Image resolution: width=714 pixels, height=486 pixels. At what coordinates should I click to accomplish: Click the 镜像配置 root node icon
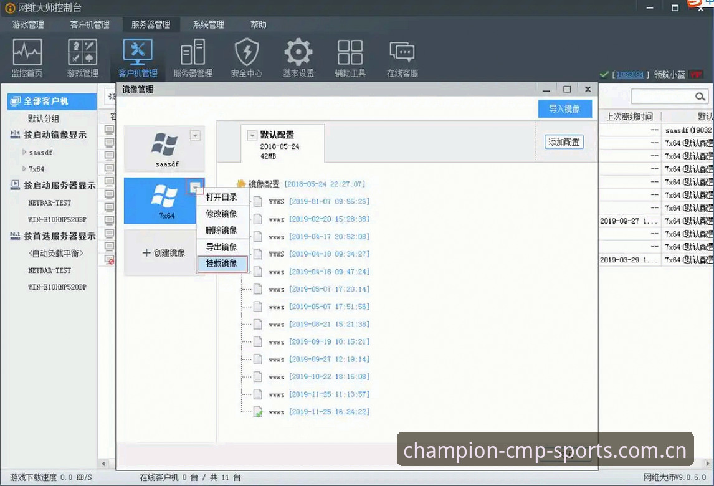(241, 184)
